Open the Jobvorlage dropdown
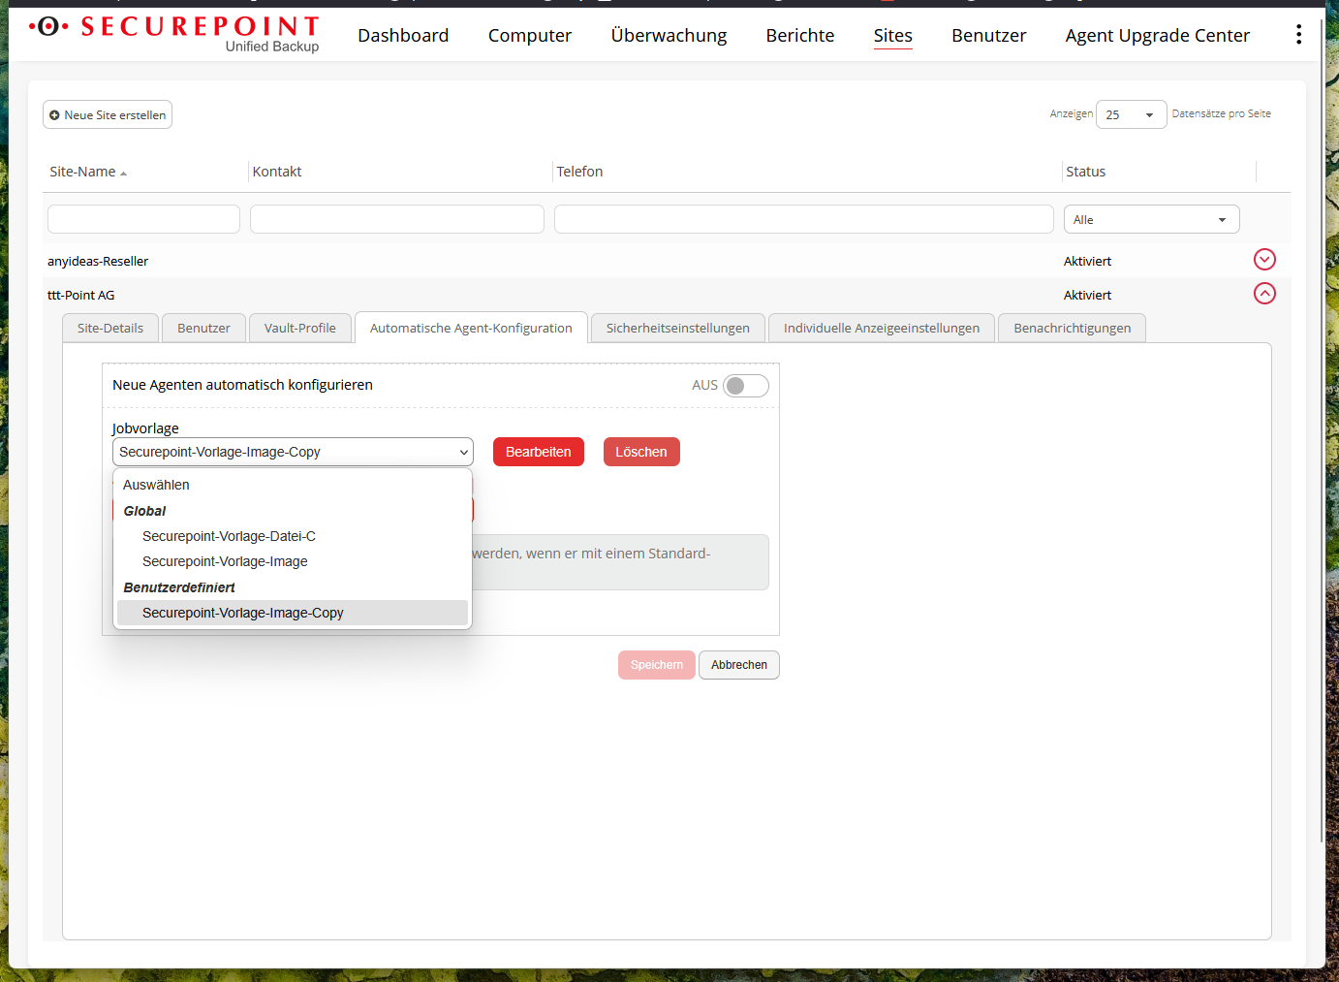Viewport: 1339px width, 982px height. 293,452
